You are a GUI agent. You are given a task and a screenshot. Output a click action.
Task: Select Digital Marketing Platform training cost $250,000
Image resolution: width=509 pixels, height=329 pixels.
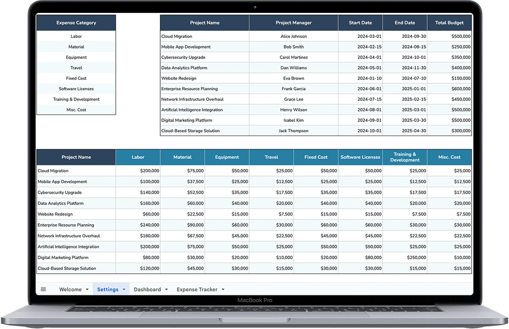click(405, 258)
